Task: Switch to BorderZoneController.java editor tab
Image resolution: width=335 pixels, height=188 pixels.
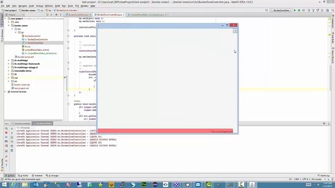Action: (109, 15)
